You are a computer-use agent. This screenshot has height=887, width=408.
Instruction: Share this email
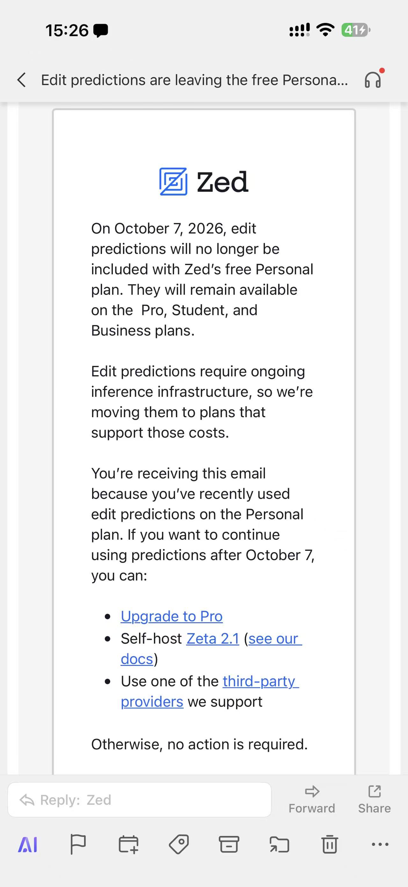tap(374, 800)
